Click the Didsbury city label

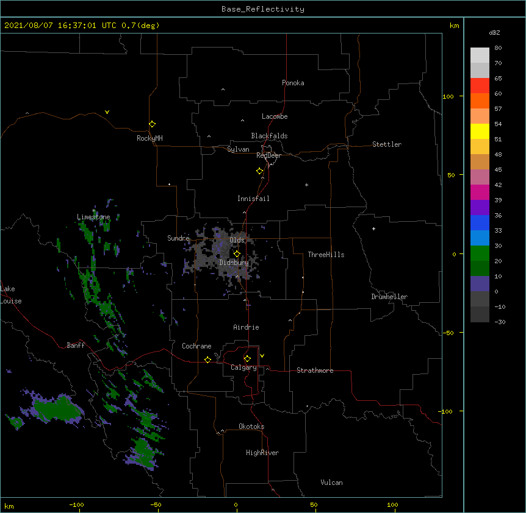tap(234, 263)
